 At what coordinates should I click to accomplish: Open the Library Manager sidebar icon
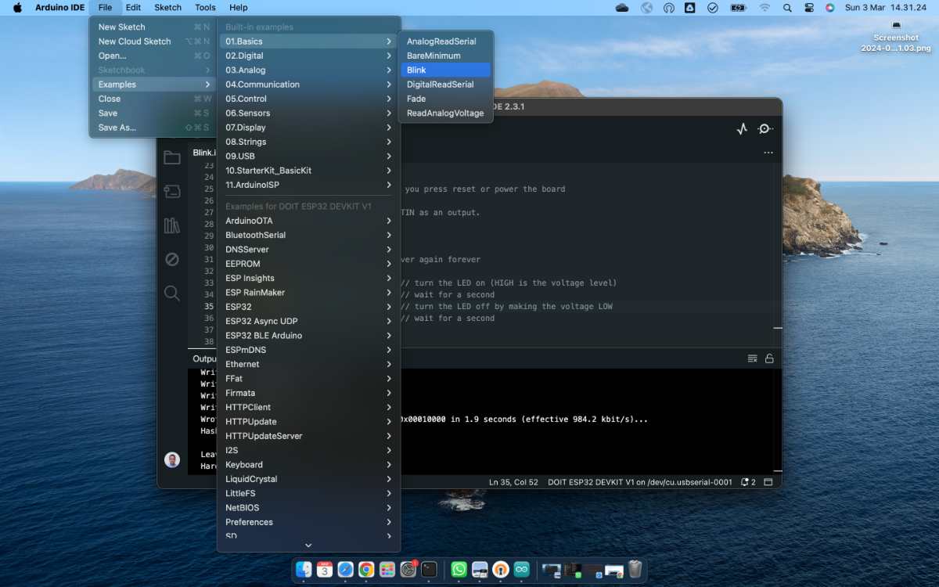(x=172, y=225)
